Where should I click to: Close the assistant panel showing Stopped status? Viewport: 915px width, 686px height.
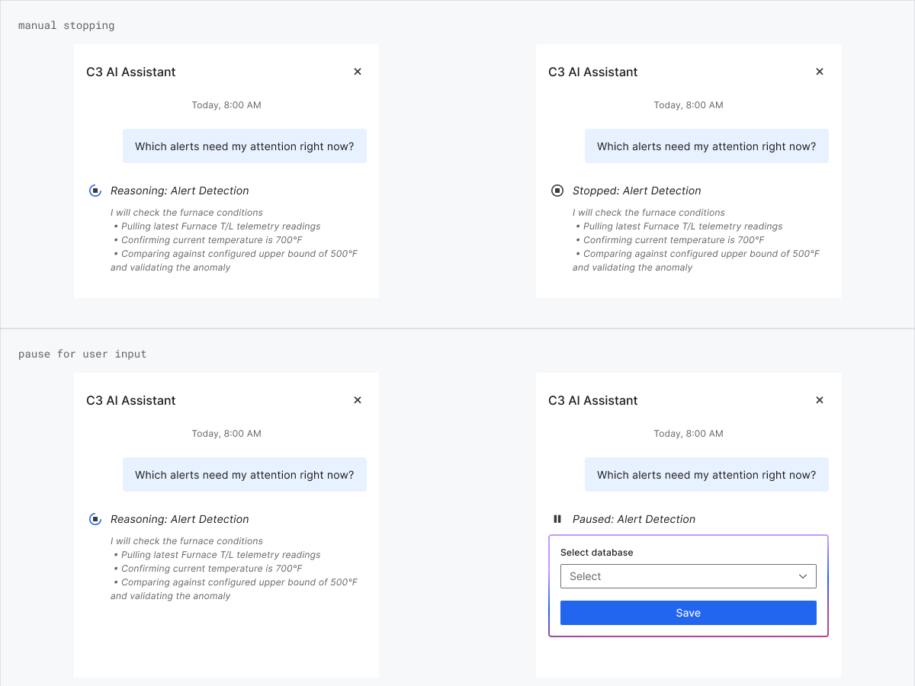[x=820, y=72]
